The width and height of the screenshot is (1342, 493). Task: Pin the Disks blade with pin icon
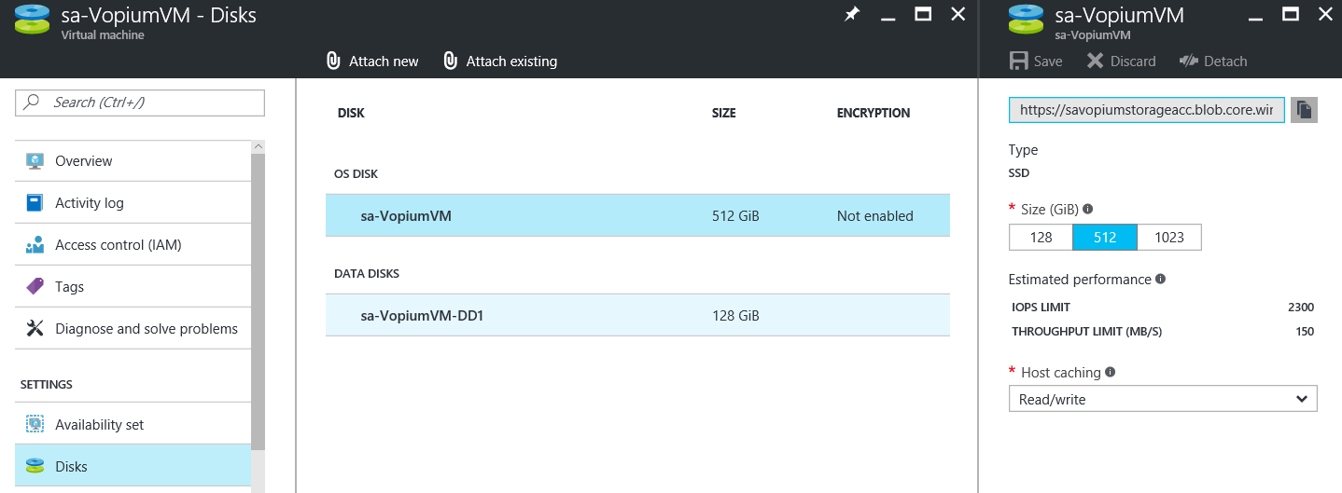pos(851,15)
